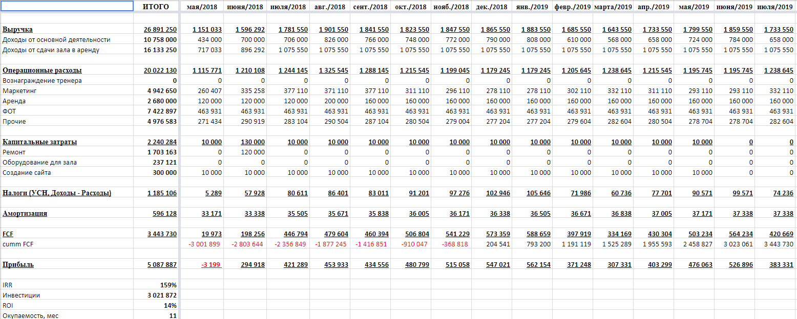797x319 pixels.
Task: Select Ремонт total 1 703 163
Action: point(156,152)
